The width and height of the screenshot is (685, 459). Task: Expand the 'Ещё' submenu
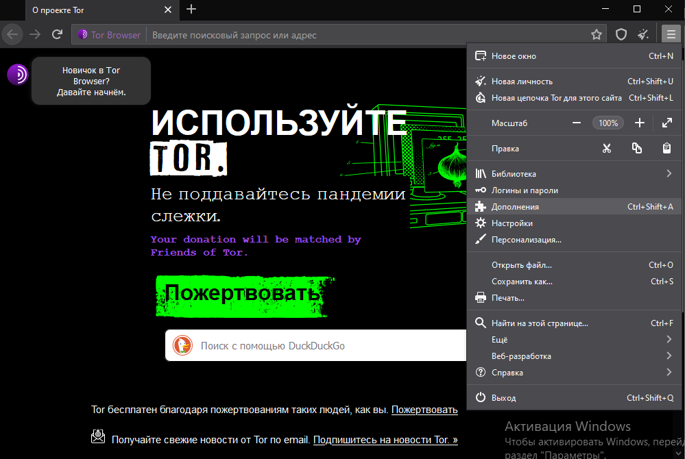(x=574, y=339)
